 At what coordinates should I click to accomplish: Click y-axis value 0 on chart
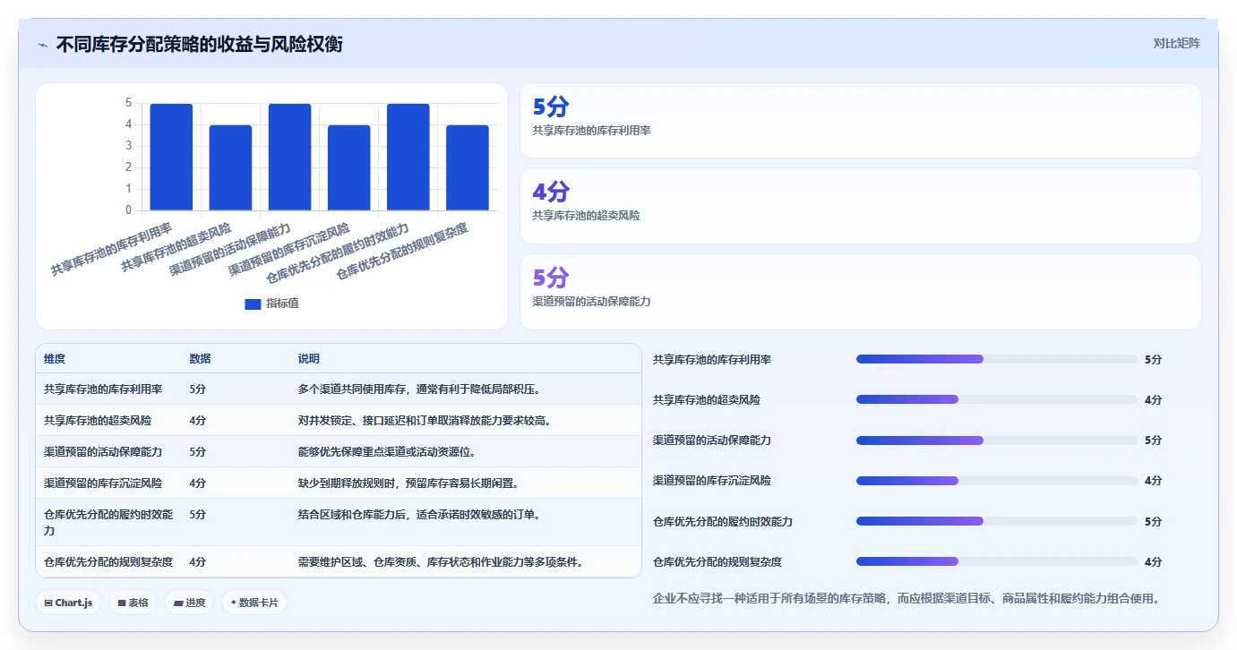[128, 210]
